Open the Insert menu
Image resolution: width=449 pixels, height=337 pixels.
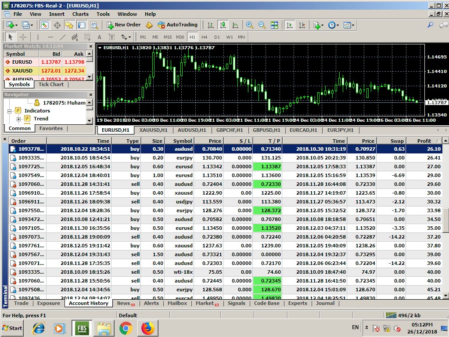pos(57,14)
